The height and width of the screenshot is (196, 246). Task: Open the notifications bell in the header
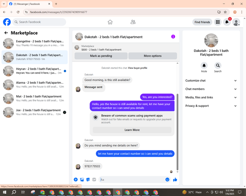[227, 22]
